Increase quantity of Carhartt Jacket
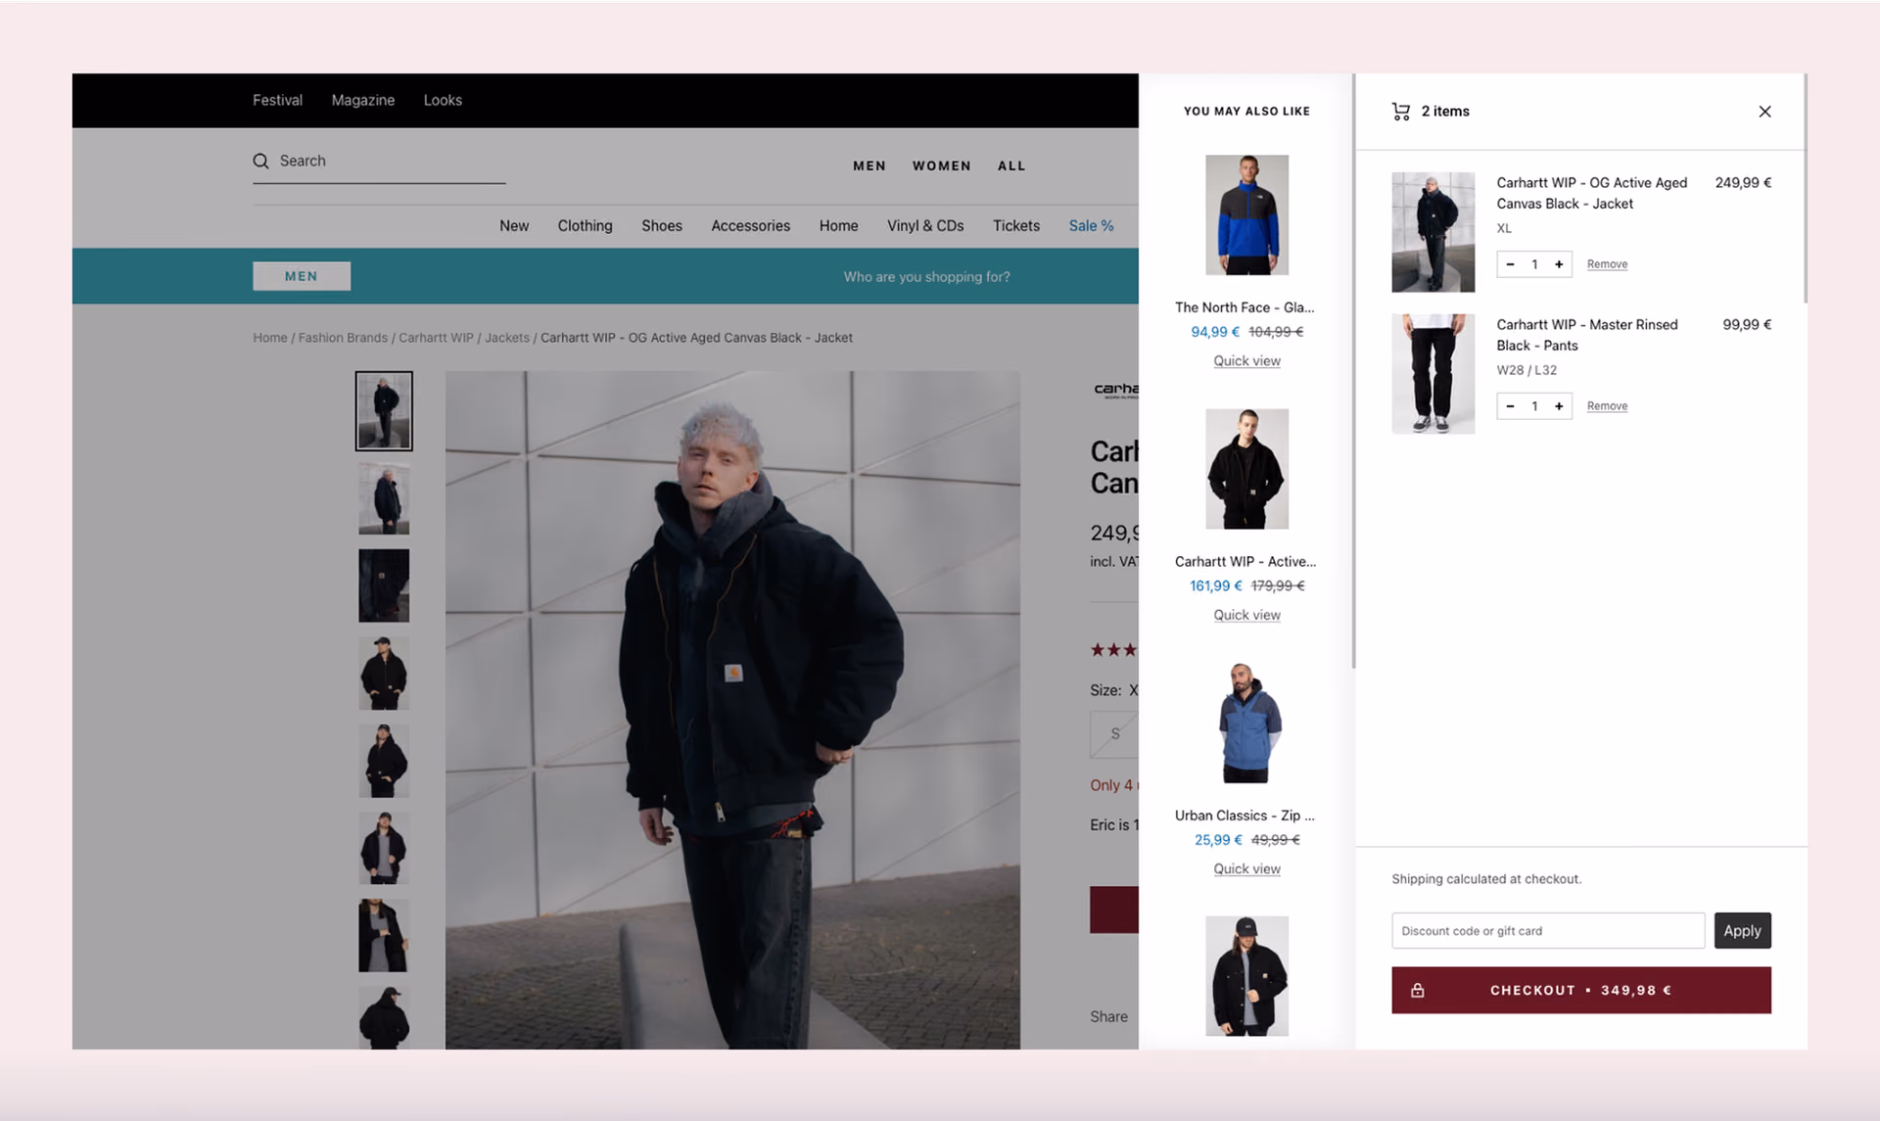 1559,264
